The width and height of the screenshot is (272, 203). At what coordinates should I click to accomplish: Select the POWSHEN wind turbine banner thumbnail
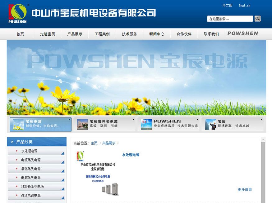click(168, 125)
